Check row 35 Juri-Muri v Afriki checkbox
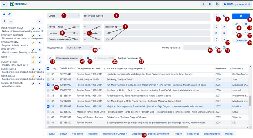 point(48,90)
